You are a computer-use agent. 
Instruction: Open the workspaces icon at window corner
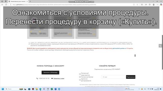tap(2, 2)
